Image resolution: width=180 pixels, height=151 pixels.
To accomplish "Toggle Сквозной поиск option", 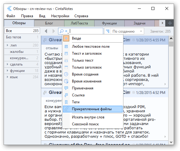I will [93, 124].
